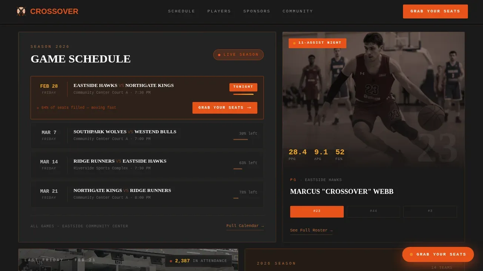The image size is (483, 271).
Task: Click the Game Schedule heading
Action: click(81, 59)
